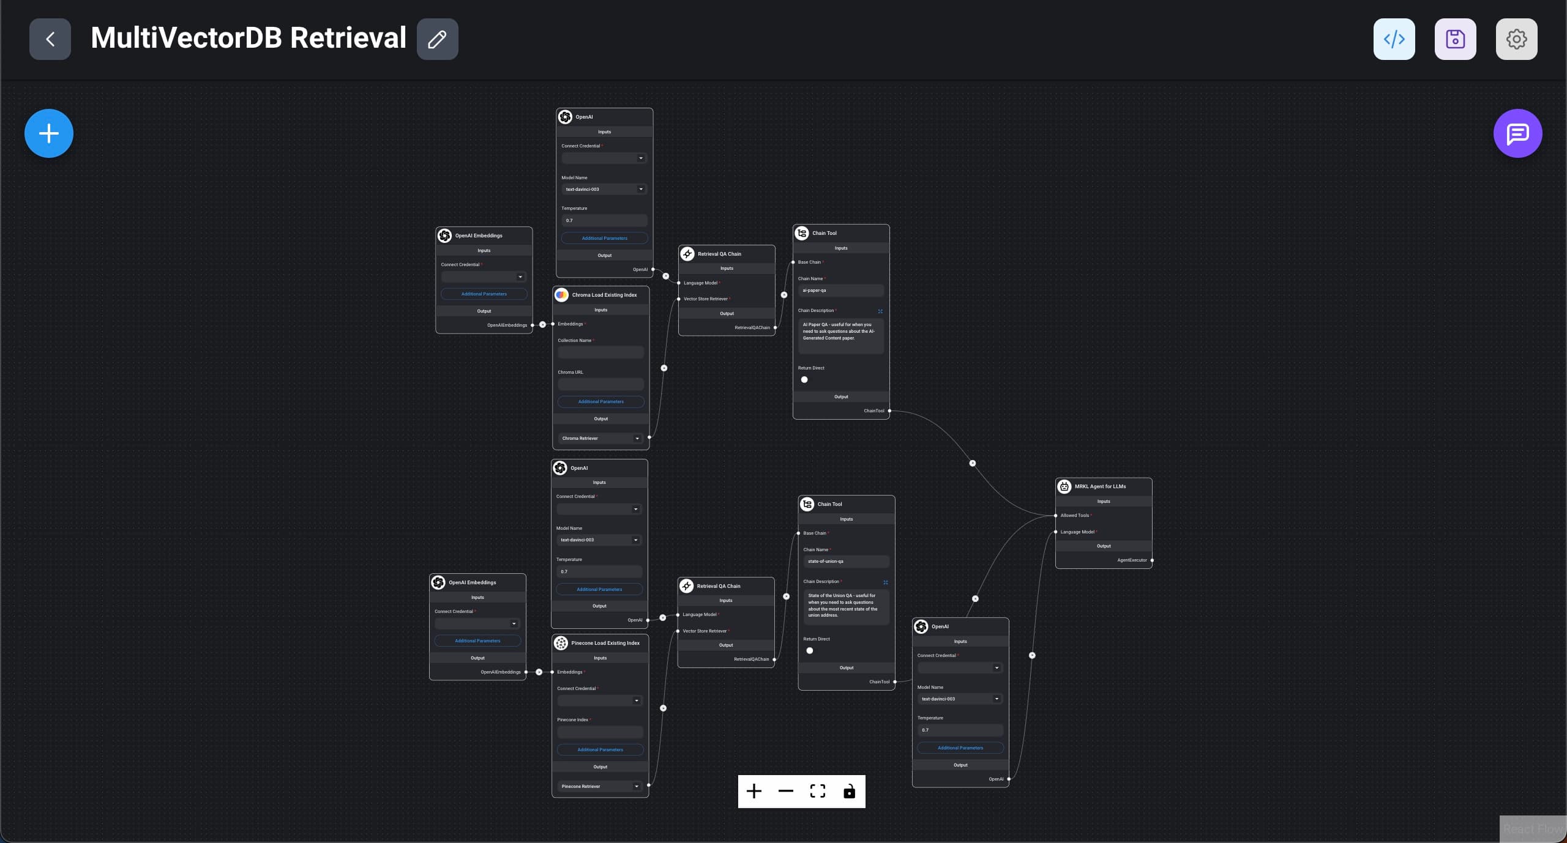Open Connect Credential dropdown in Pinecone Load Existing Index

(600, 701)
